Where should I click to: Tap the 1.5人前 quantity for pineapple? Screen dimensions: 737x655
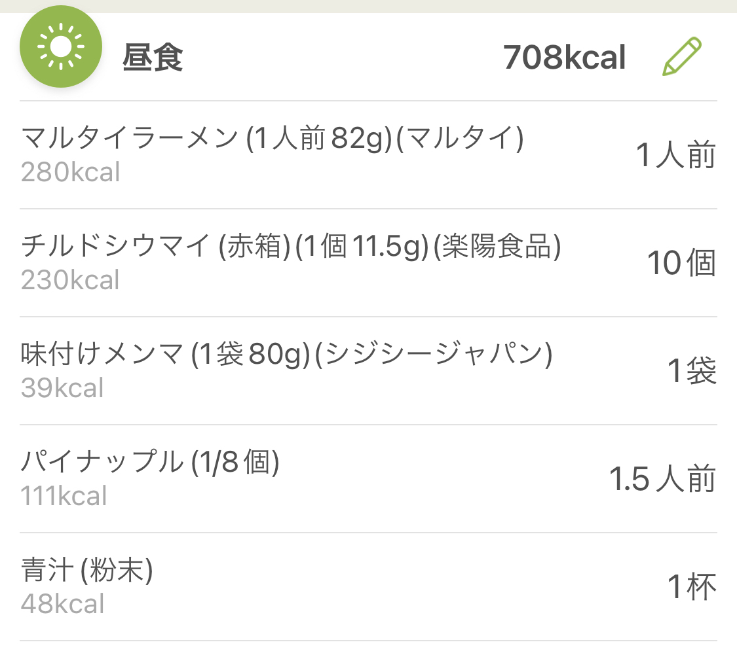(x=662, y=479)
